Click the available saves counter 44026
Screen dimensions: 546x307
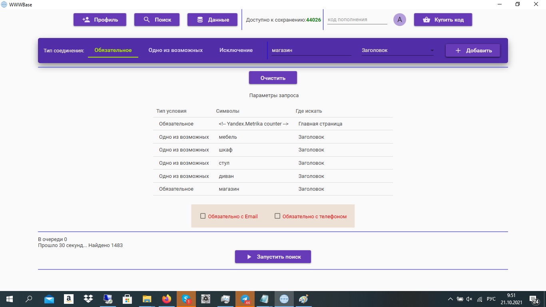click(313, 20)
